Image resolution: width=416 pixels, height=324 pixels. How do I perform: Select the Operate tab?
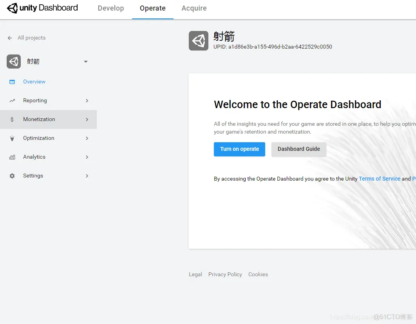pos(152,8)
